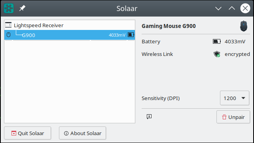Click the battery icon in G900 row
Viewport: 254px width, 143px height.
point(131,35)
